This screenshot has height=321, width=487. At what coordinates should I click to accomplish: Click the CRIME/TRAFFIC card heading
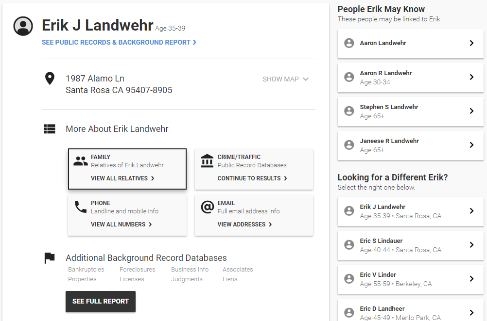tap(239, 157)
